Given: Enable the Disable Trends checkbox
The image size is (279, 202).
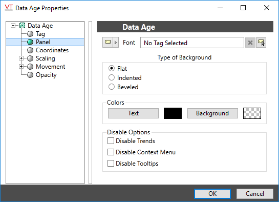Looking at the screenshot, I should tap(111, 140).
